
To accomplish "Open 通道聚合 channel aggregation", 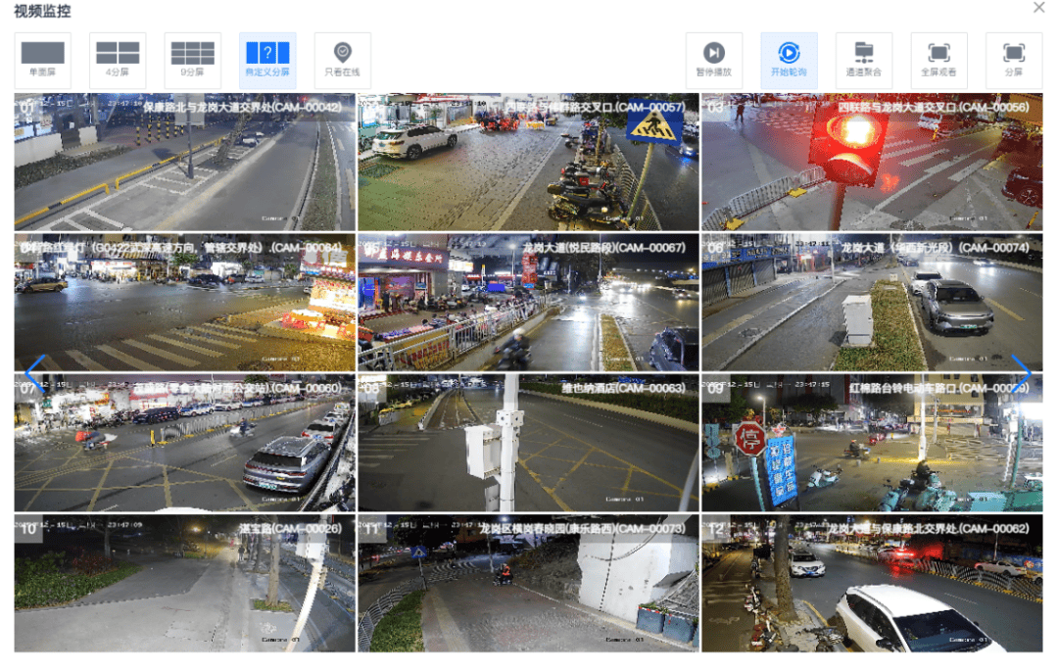I will pyautogui.click(x=864, y=60).
